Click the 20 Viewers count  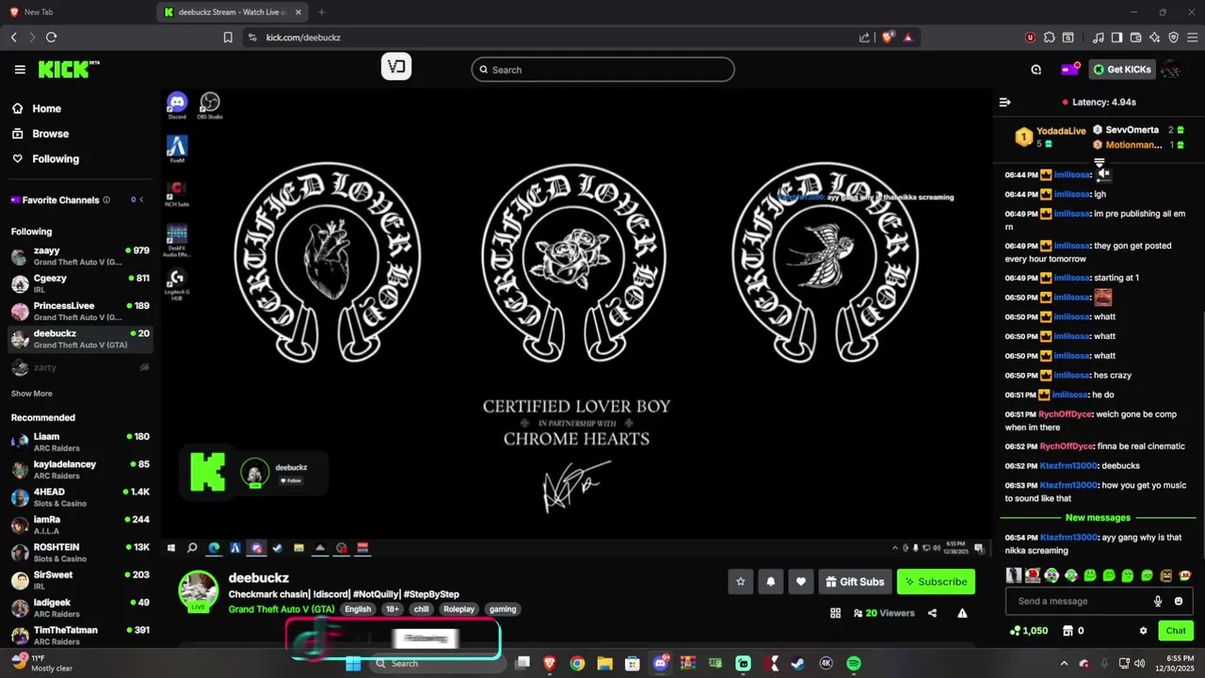pyautogui.click(x=884, y=613)
